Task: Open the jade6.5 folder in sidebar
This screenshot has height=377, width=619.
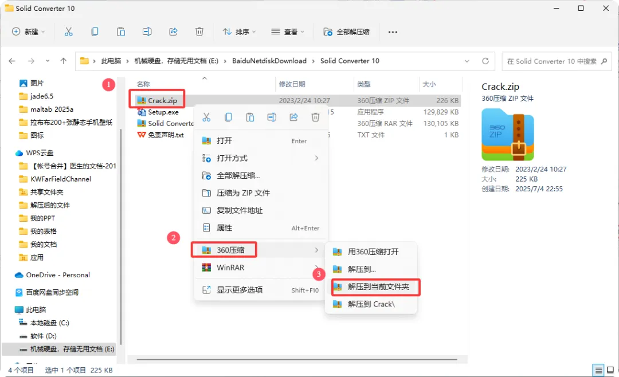Action: point(36,96)
